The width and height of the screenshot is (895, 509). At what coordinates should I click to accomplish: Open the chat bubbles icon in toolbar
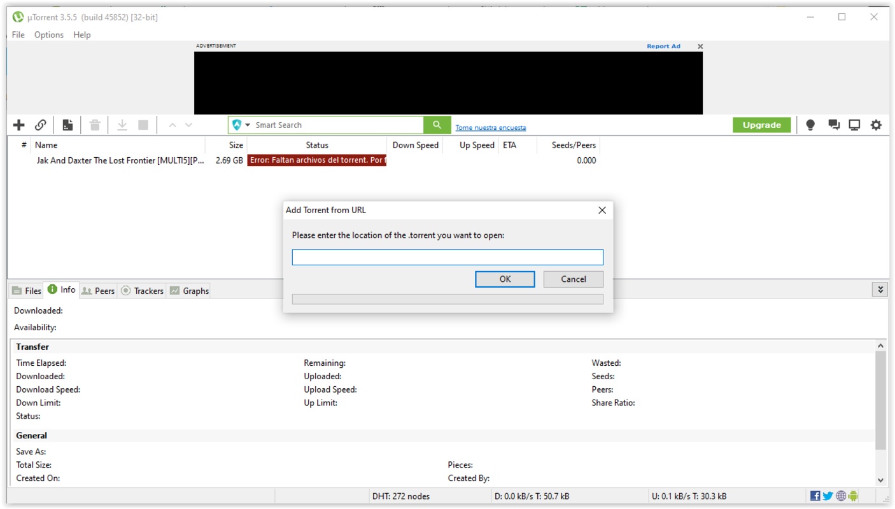pyautogui.click(x=833, y=125)
